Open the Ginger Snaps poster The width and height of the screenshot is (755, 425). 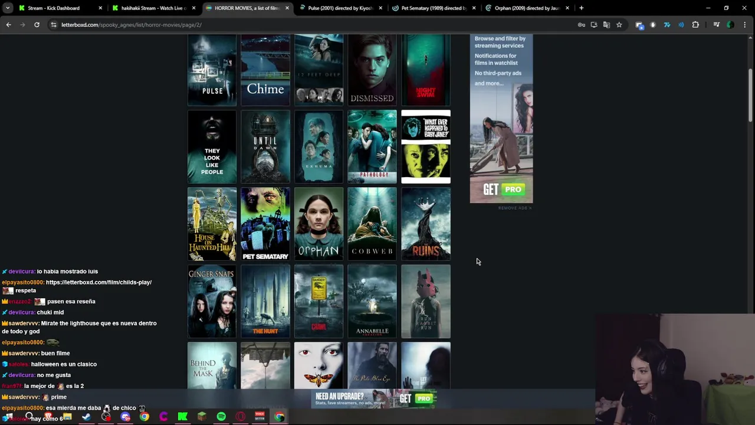click(x=212, y=301)
